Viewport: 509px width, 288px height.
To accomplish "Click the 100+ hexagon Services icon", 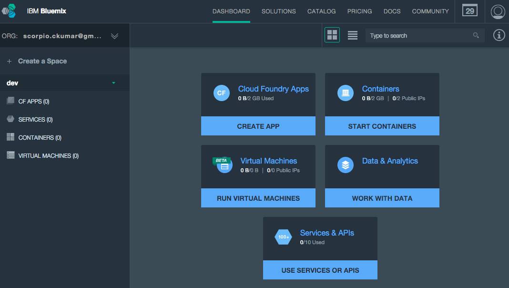I will (x=284, y=237).
